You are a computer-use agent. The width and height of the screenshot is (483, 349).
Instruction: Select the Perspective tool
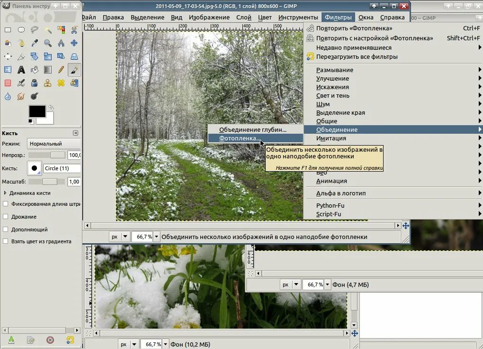(x=74, y=56)
